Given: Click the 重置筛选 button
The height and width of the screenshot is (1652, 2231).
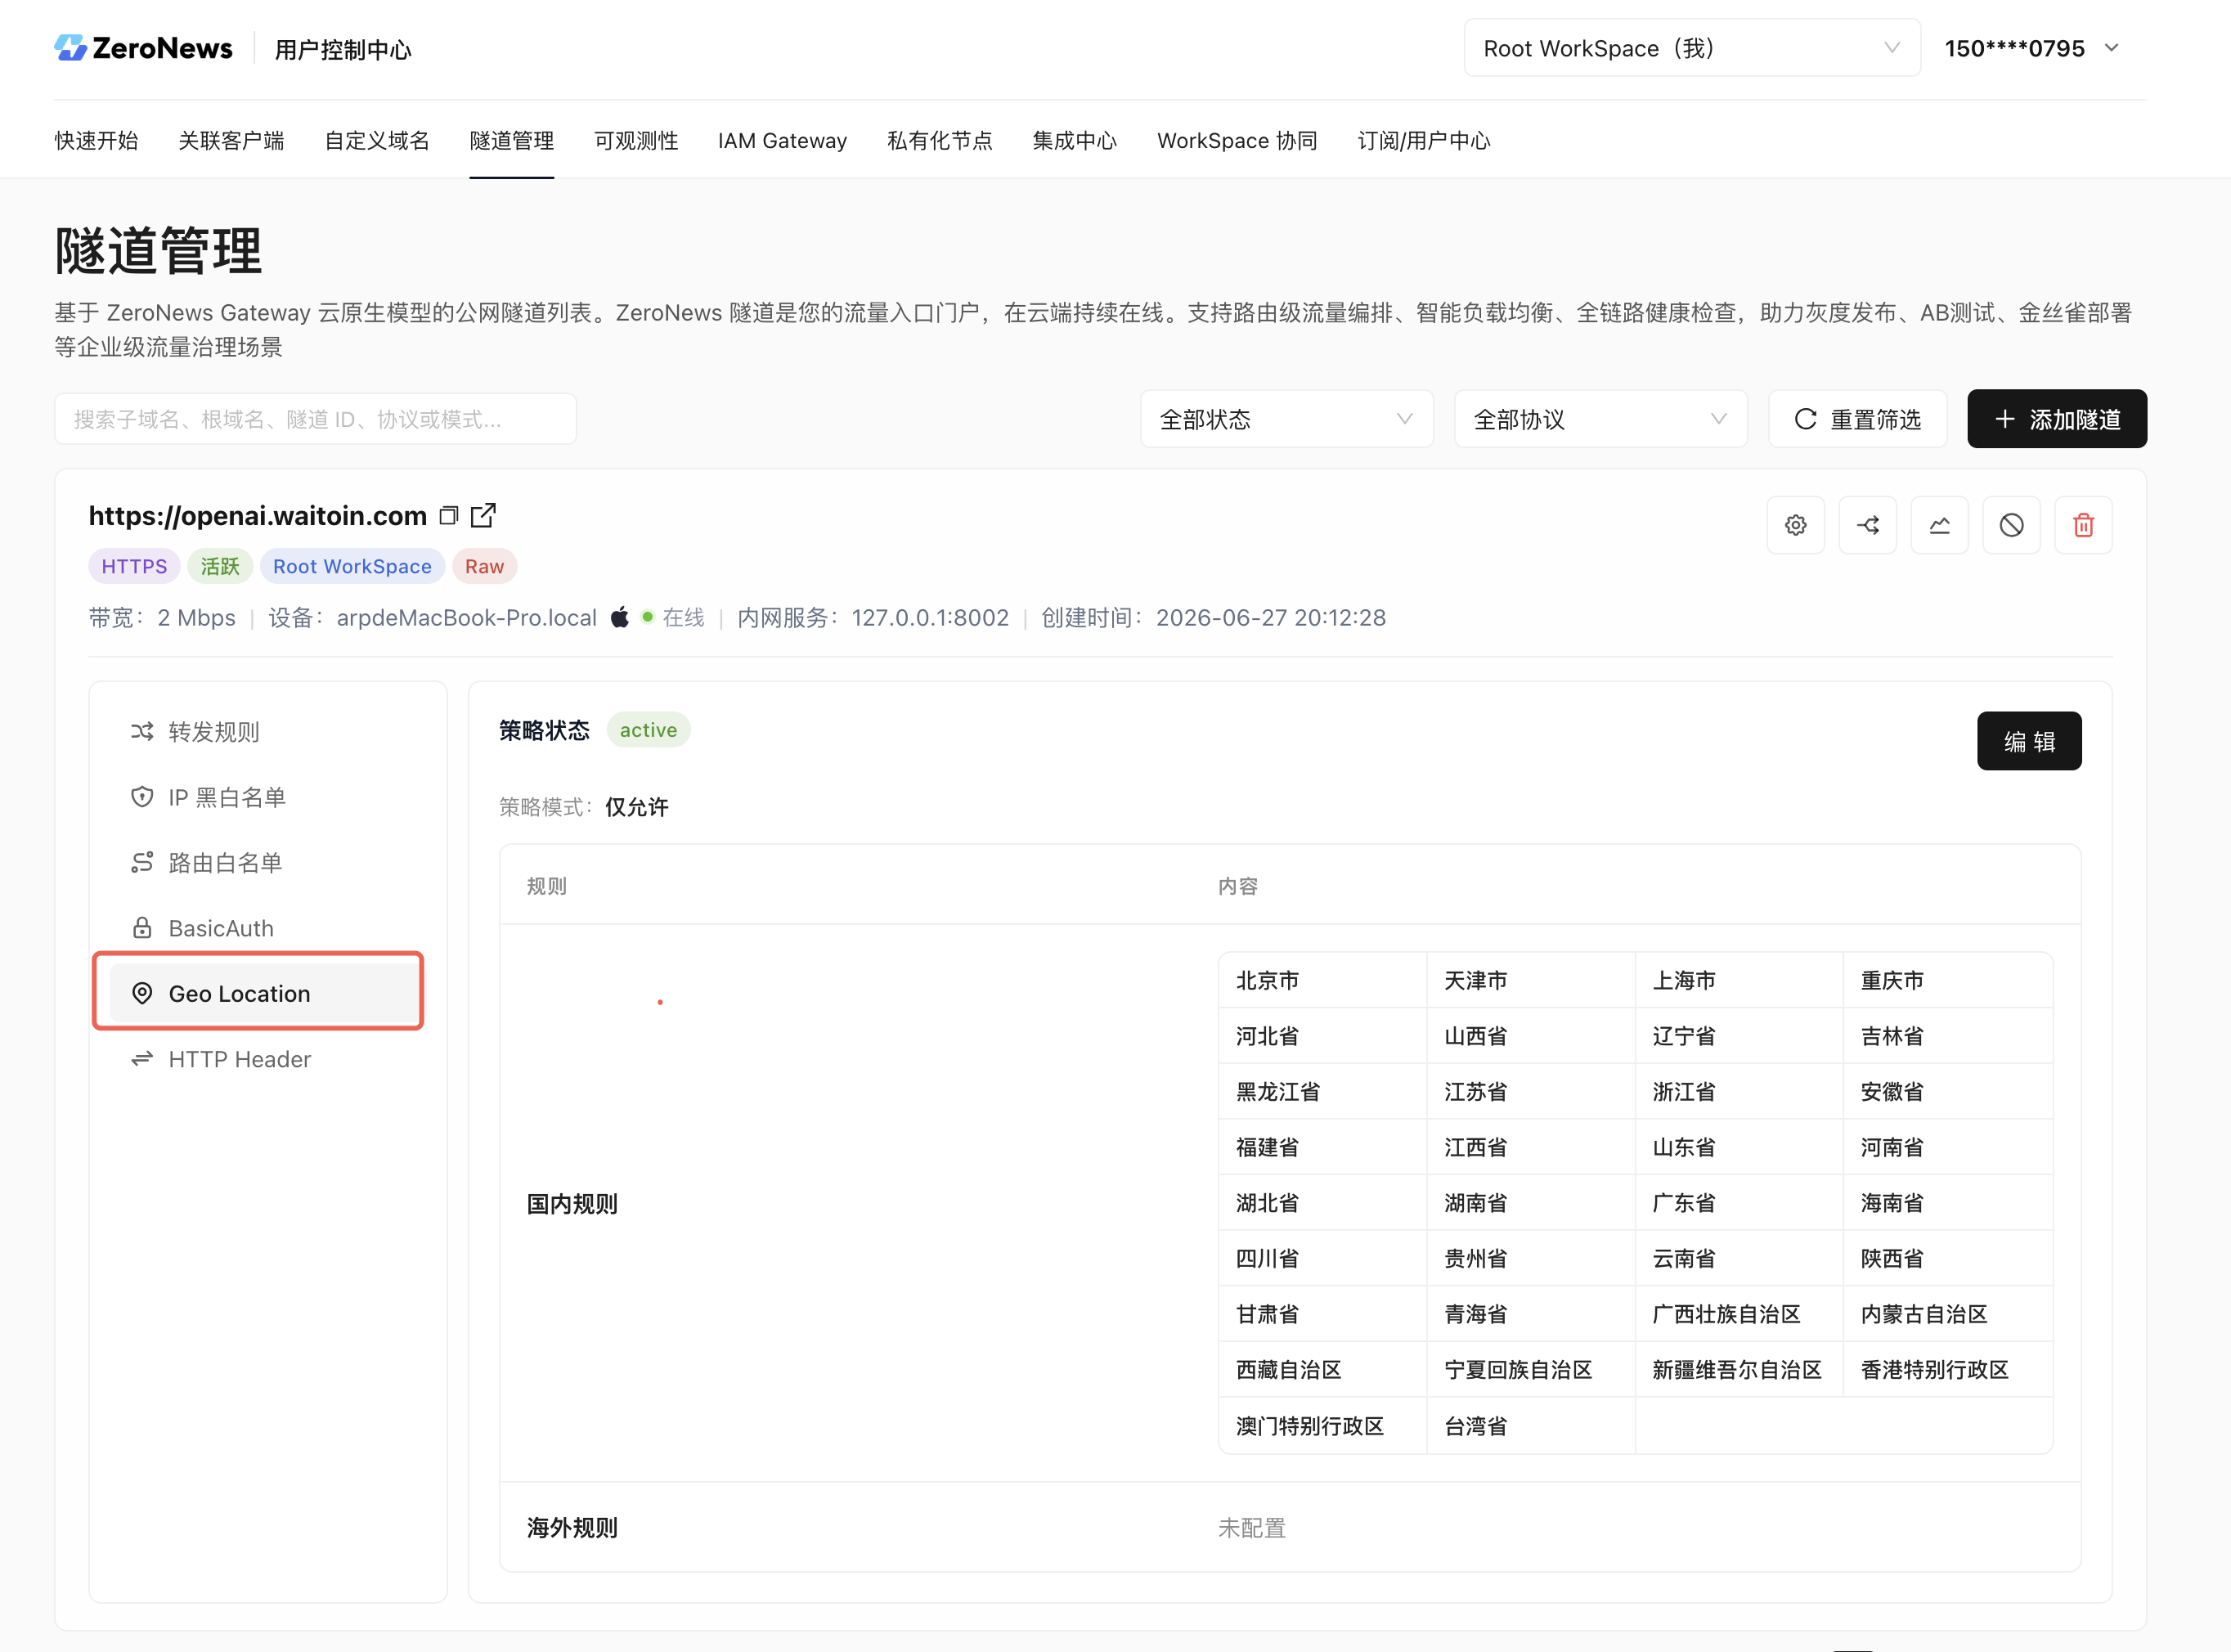Looking at the screenshot, I should [x=1858, y=419].
